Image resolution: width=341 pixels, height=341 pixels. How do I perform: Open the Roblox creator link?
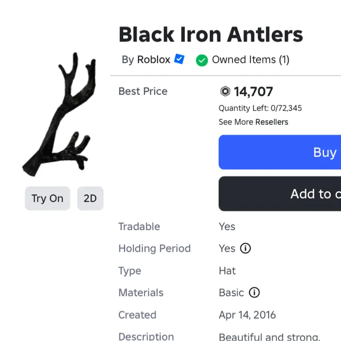coord(153,60)
